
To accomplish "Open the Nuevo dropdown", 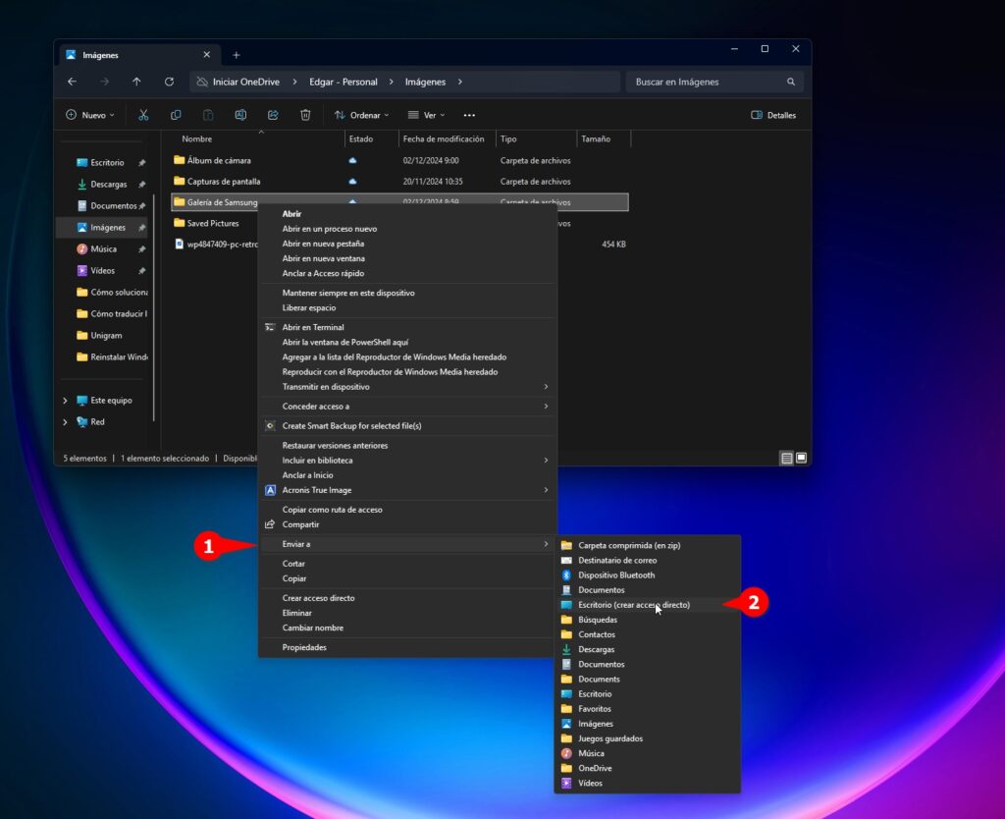I will [89, 116].
